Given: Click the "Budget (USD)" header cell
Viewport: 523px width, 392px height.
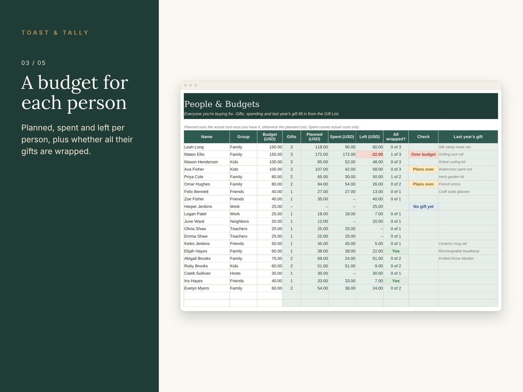Looking at the screenshot, I should [x=270, y=137].
